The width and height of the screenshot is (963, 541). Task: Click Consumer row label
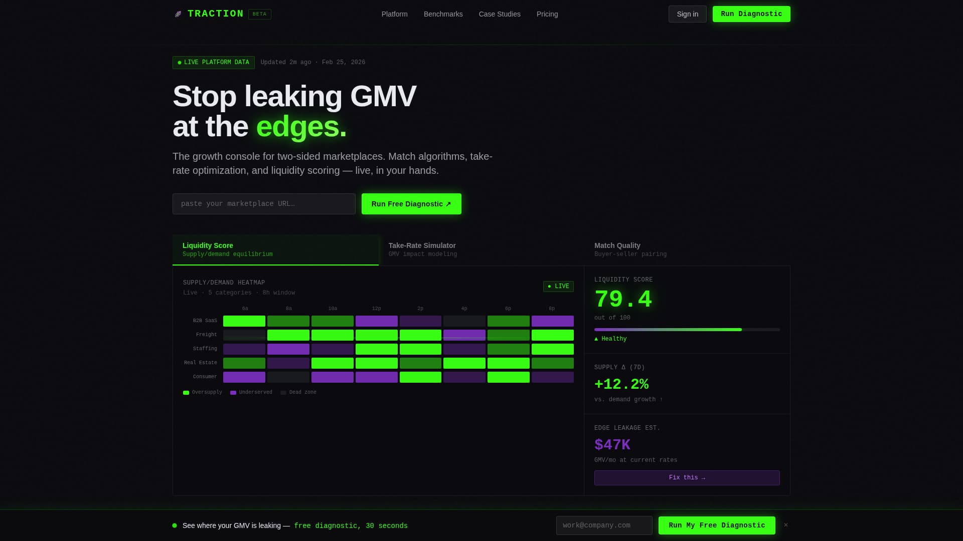coord(205,377)
